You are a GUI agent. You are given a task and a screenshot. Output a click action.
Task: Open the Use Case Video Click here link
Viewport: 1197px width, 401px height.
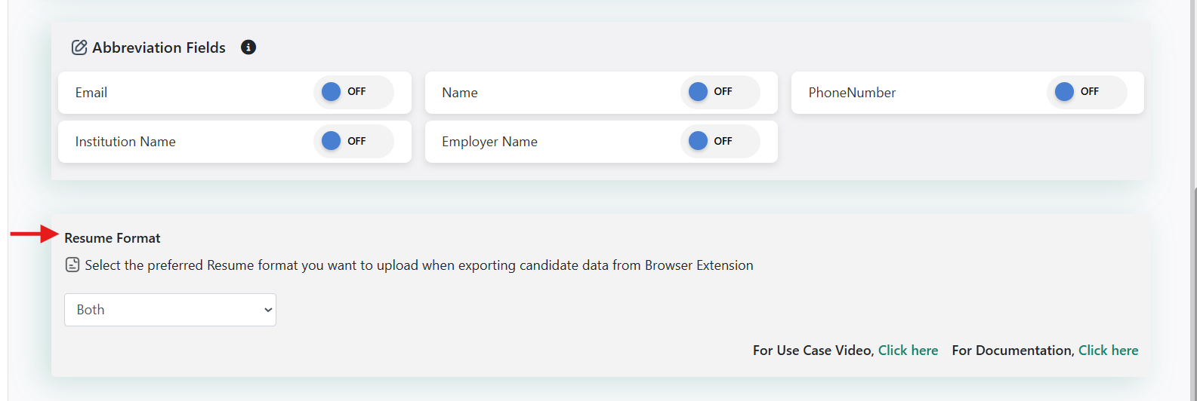point(908,350)
